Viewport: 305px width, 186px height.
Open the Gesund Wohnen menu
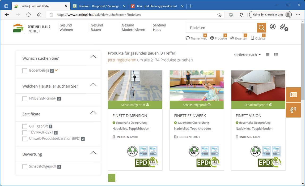66,27
